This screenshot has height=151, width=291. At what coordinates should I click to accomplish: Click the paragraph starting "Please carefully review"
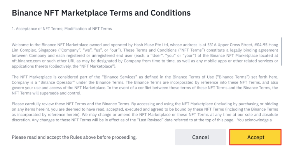point(144,112)
